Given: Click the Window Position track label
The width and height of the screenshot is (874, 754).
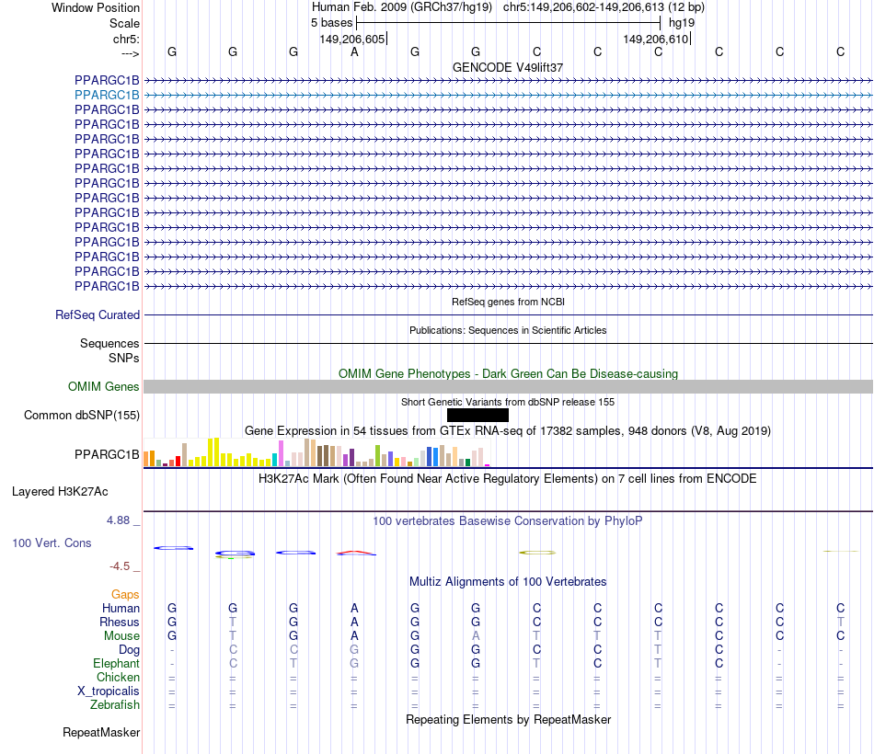Looking at the screenshot, I should pyautogui.click(x=96, y=7).
